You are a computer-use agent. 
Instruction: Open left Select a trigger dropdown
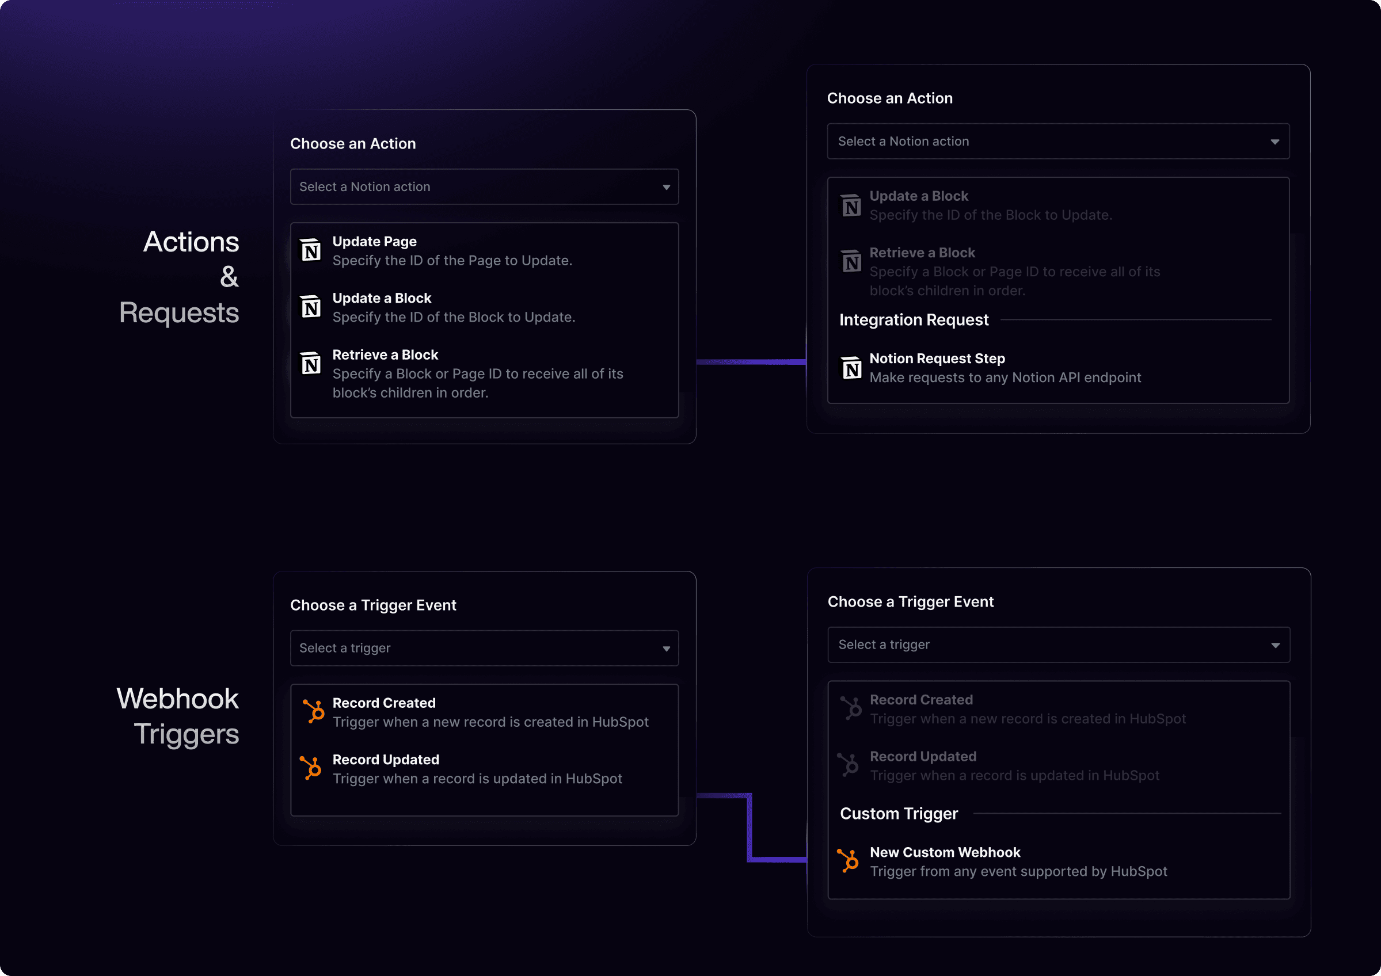click(484, 648)
